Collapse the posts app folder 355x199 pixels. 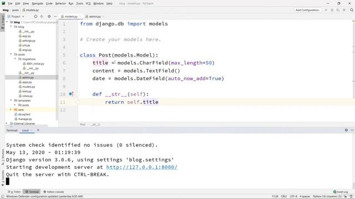(11, 54)
